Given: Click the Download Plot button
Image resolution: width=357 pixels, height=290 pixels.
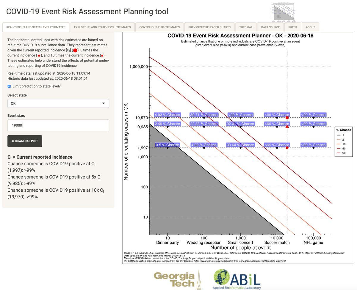Looking at the screenshot, I should pyautogui.click(x=25, y=141).
